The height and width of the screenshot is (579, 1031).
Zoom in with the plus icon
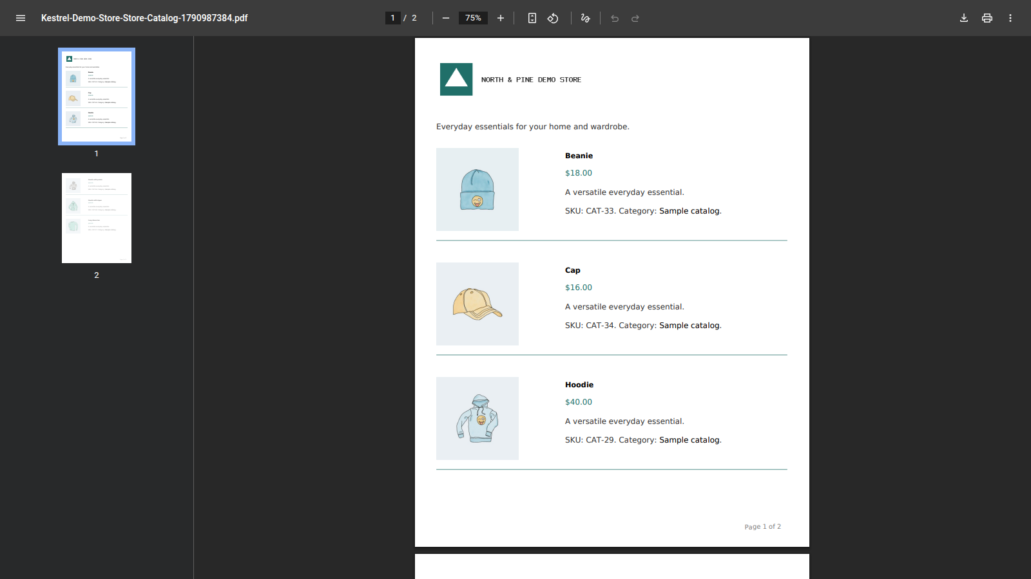(501, 18)
